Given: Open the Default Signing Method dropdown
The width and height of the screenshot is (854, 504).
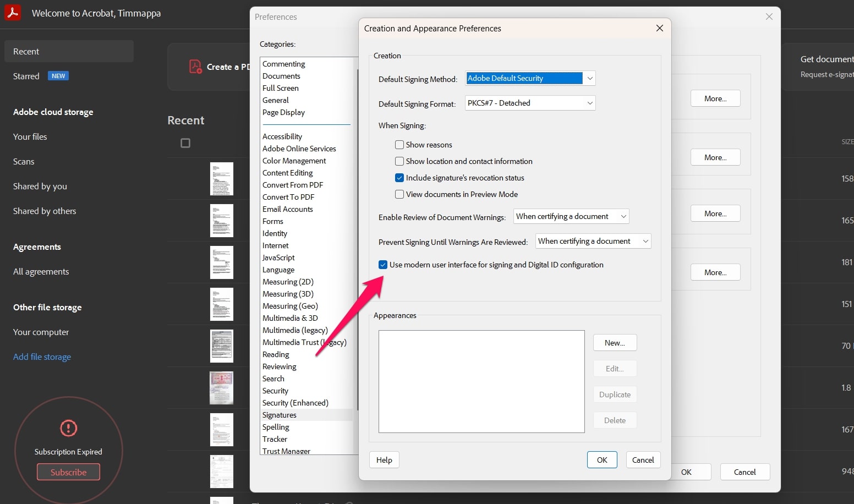Looking at the screenshot, I should (589, 78).
